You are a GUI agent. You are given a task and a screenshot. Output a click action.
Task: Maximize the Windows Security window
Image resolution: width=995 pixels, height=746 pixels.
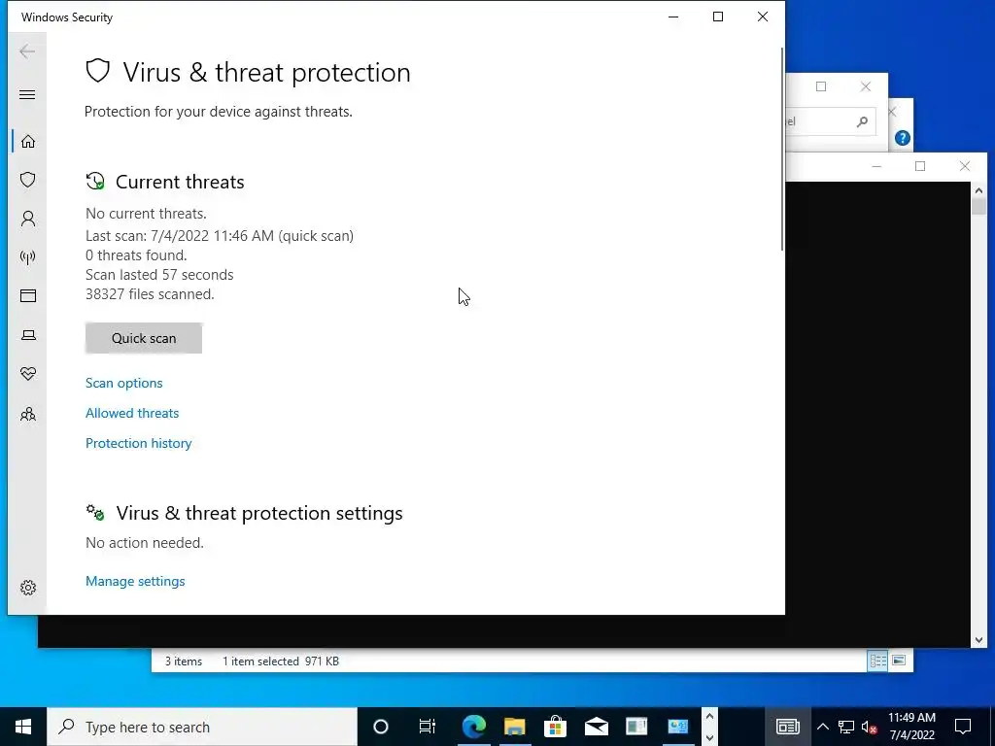[x=718, y=17]
